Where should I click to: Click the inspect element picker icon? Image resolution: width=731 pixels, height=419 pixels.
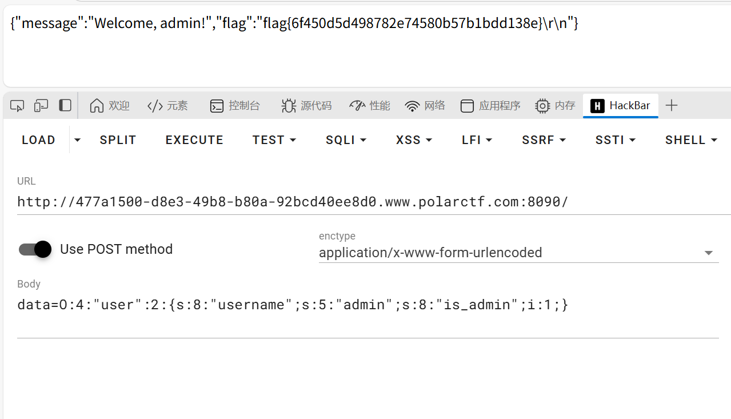point(17,106)
